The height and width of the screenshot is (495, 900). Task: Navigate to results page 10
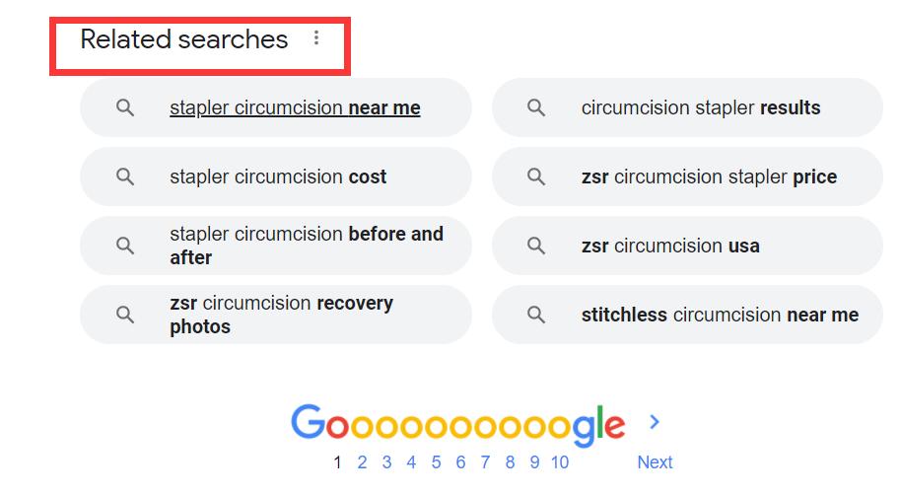click(560, 462)
